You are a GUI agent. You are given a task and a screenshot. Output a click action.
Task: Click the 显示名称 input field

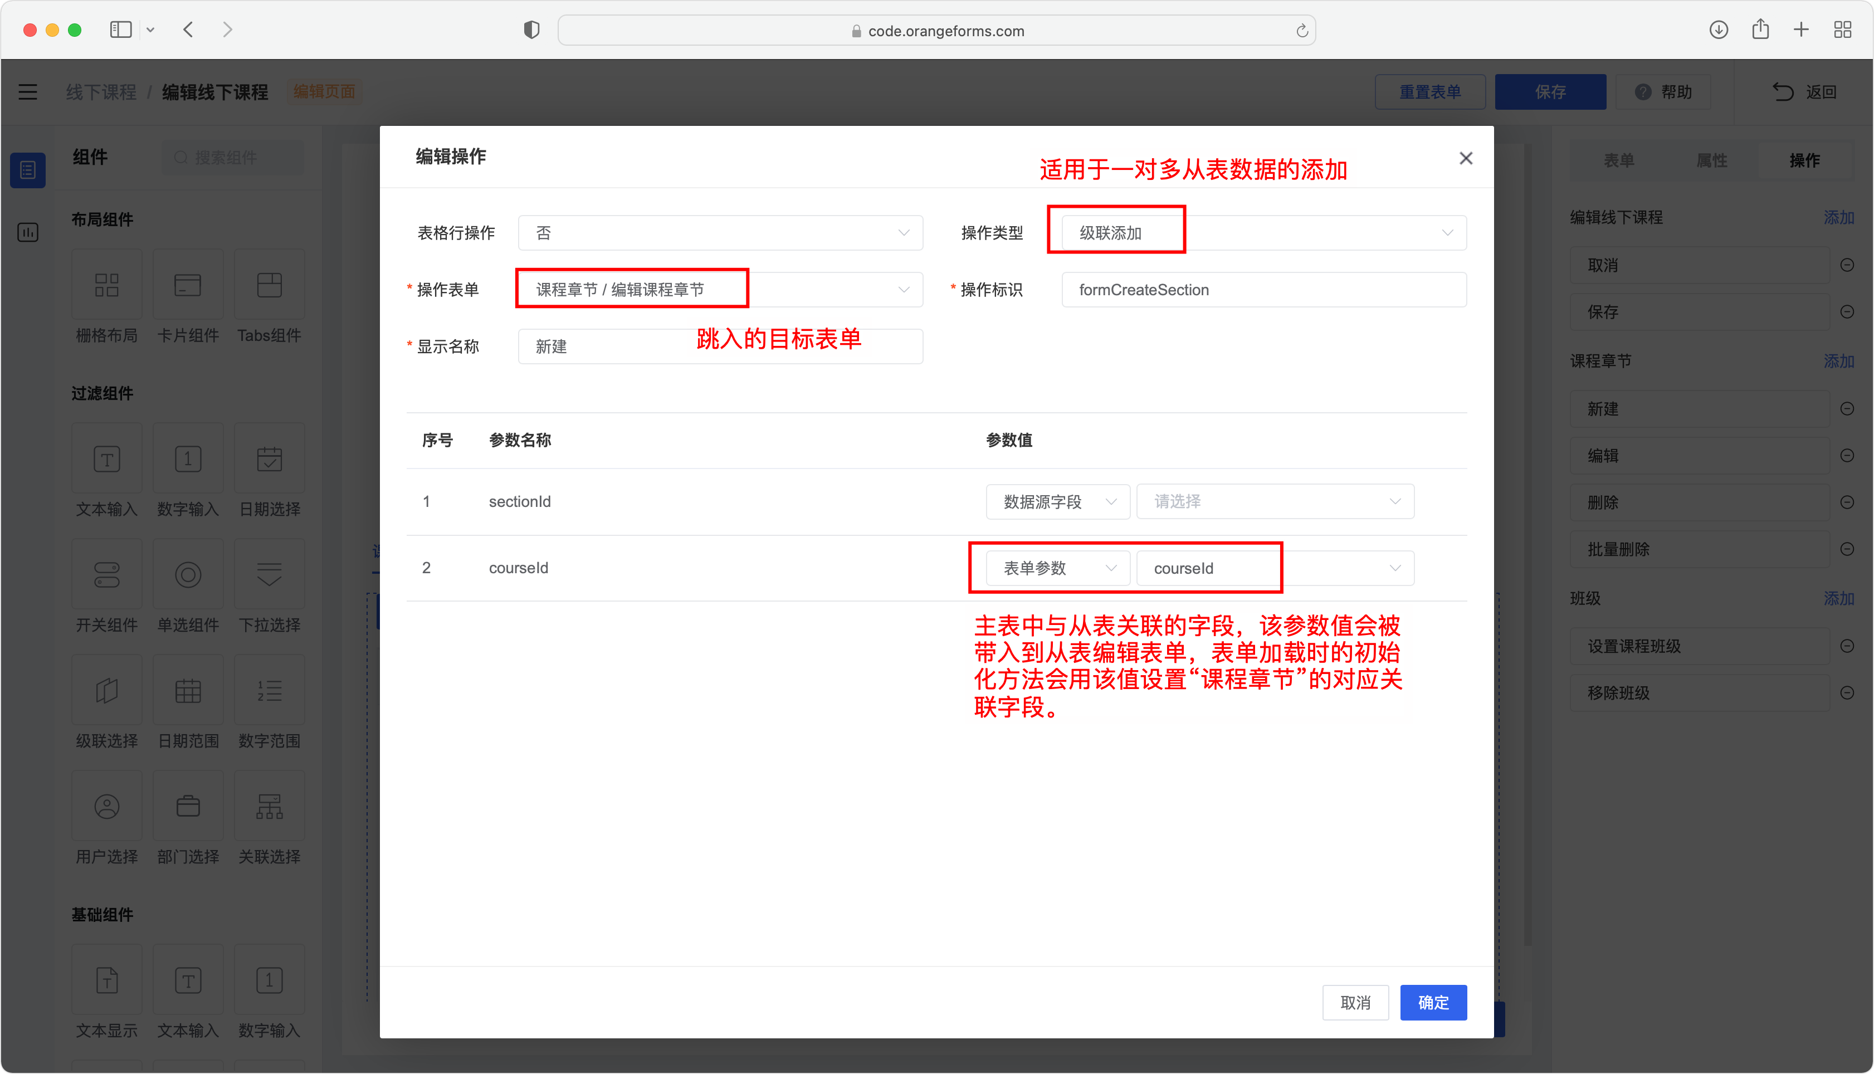tap(720, 346)
